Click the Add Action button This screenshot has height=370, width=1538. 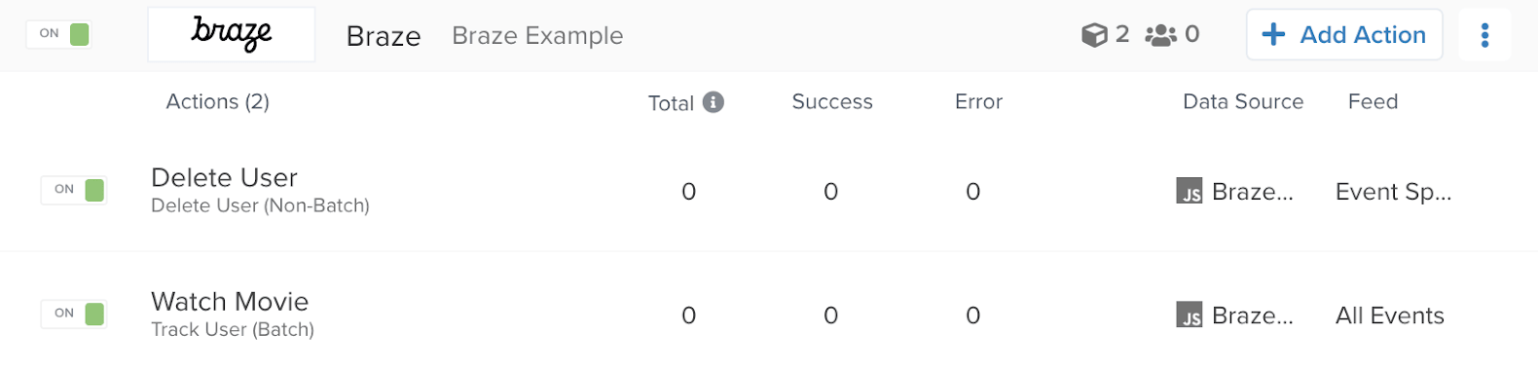point(1344,35)
